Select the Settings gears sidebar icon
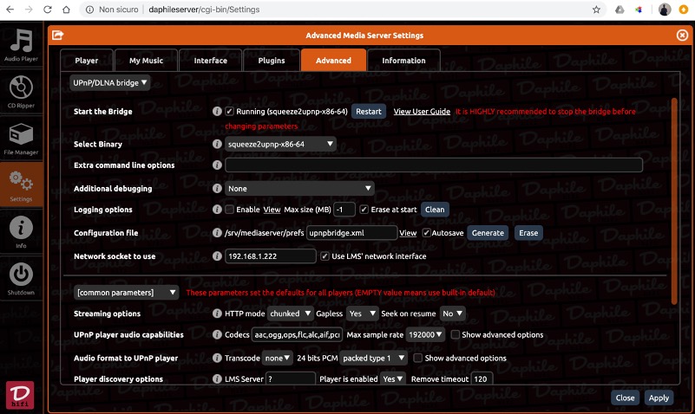This screenshot has height=414, width=695. click(21, 185)
